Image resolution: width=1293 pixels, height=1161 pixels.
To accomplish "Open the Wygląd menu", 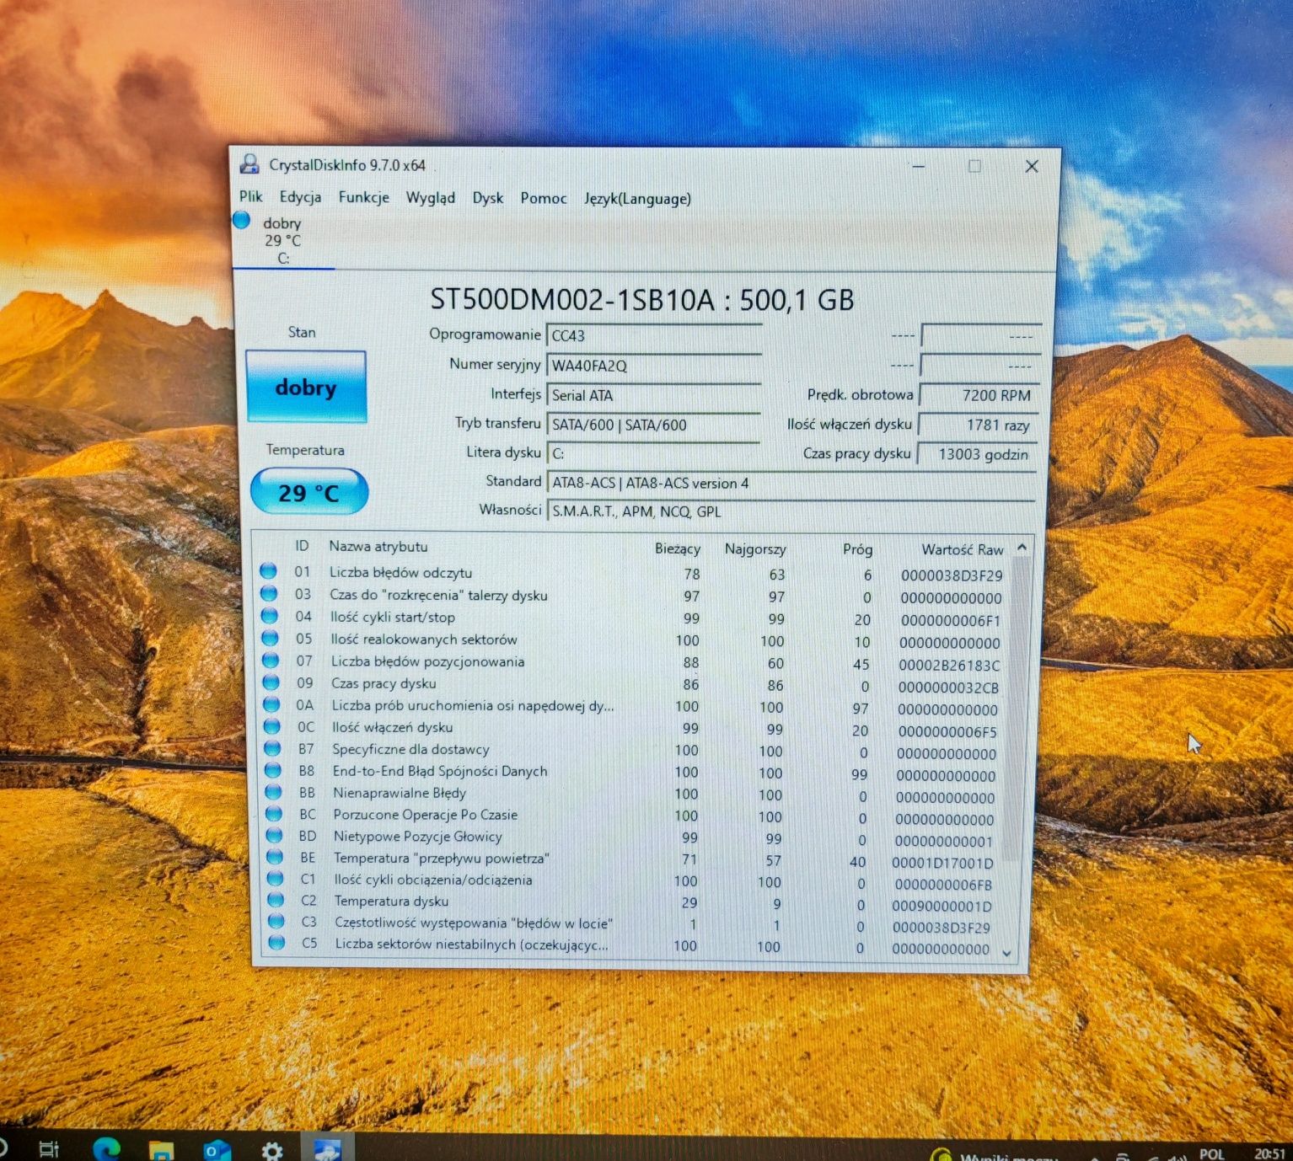I will coord(430,198).
